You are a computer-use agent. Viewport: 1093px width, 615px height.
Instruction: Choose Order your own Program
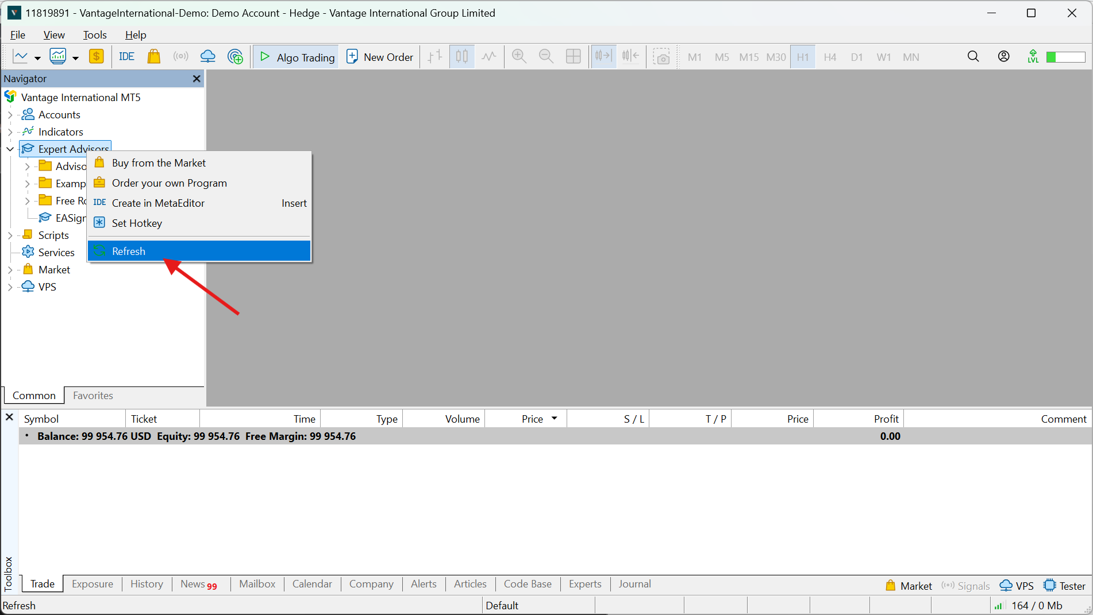click(x=199, y=183)
